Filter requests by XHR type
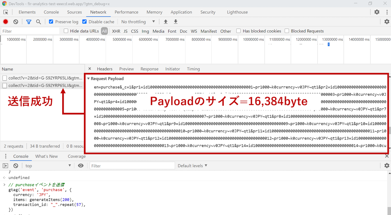The width and height of the screenshot is (391, 215). click(x=116, y=31)
